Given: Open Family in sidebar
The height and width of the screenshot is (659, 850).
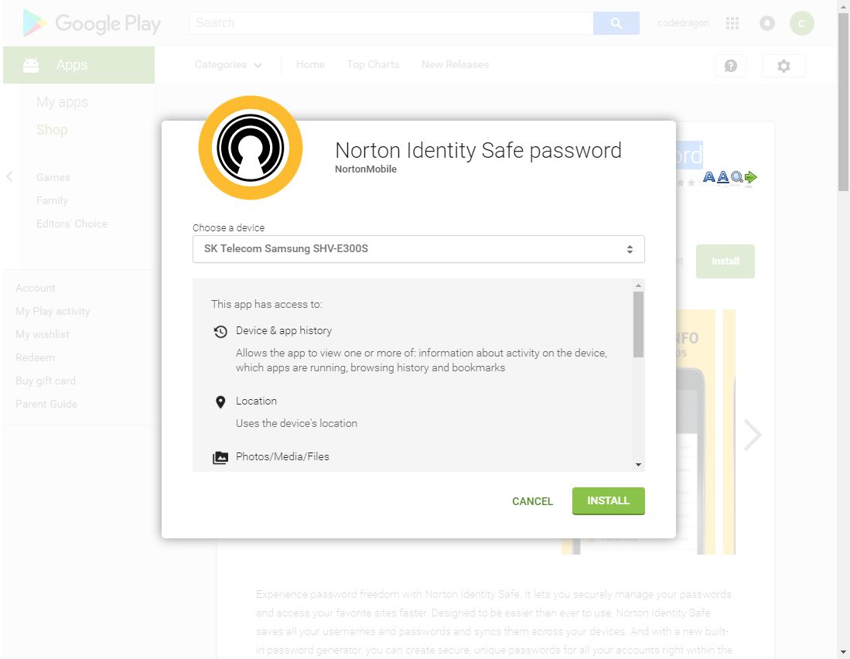Looking at the screenshot, I should (x=52, y=200).
